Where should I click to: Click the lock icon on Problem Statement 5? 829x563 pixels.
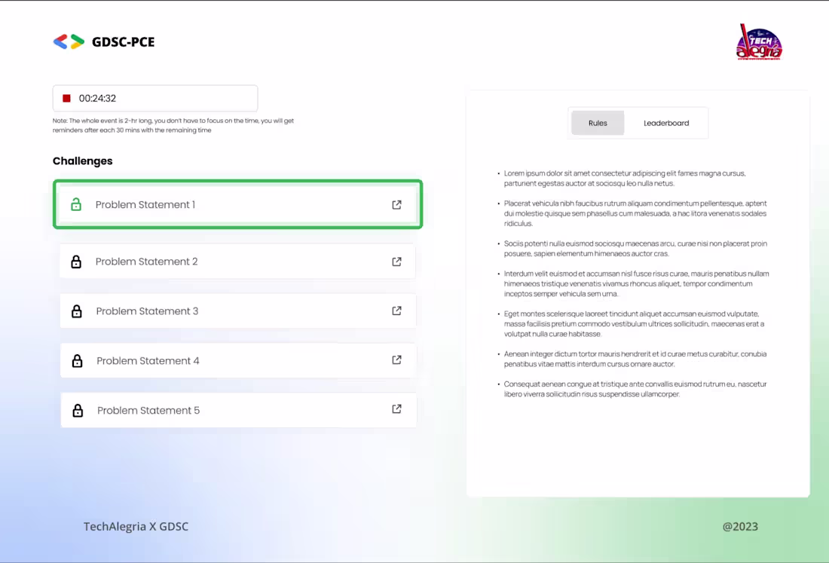(x=78, y=411)
